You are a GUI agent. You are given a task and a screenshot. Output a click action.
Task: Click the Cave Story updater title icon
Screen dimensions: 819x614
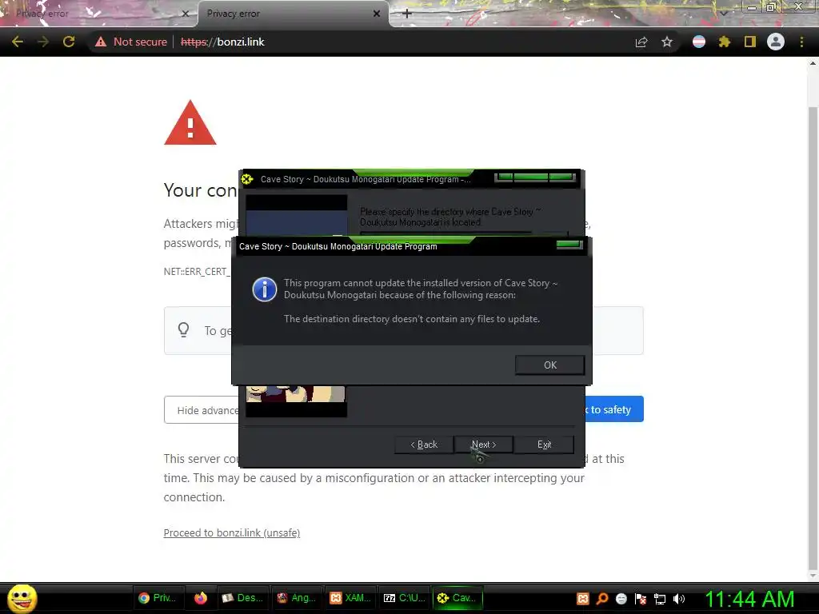tap(247, 179)
